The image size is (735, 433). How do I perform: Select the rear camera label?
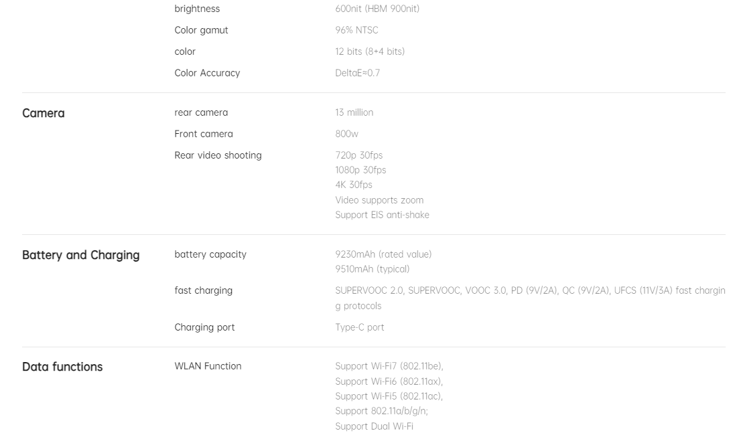click(x=201, y=112)
